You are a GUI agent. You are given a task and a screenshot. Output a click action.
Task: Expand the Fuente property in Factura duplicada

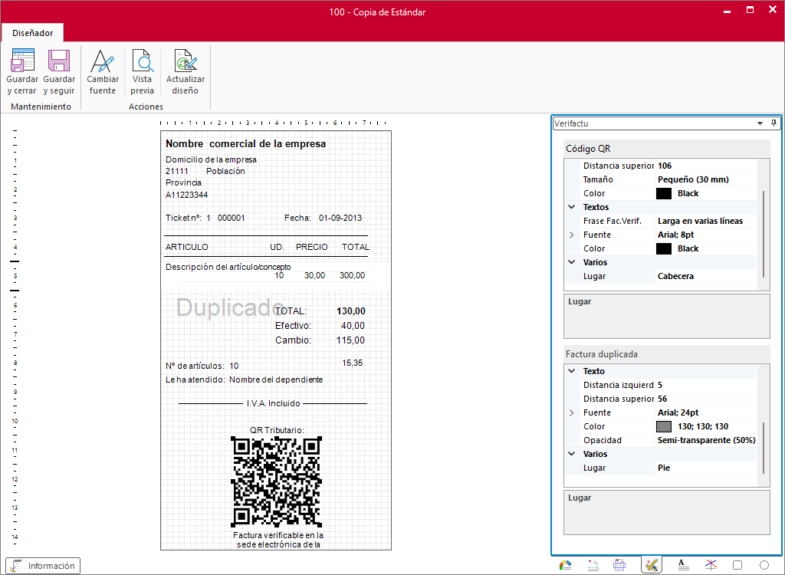(572, 412)
